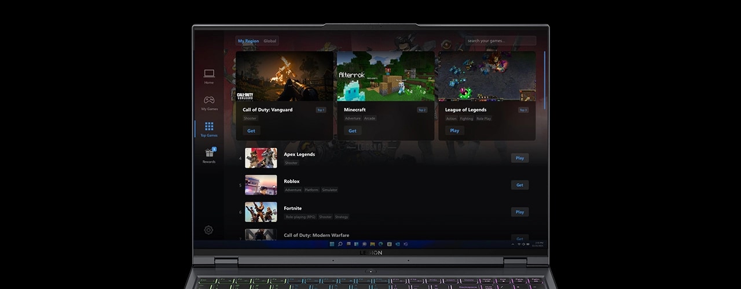Screen dimensions: 741x289
Task: Focus the search your games field
Action: (501, 41)
